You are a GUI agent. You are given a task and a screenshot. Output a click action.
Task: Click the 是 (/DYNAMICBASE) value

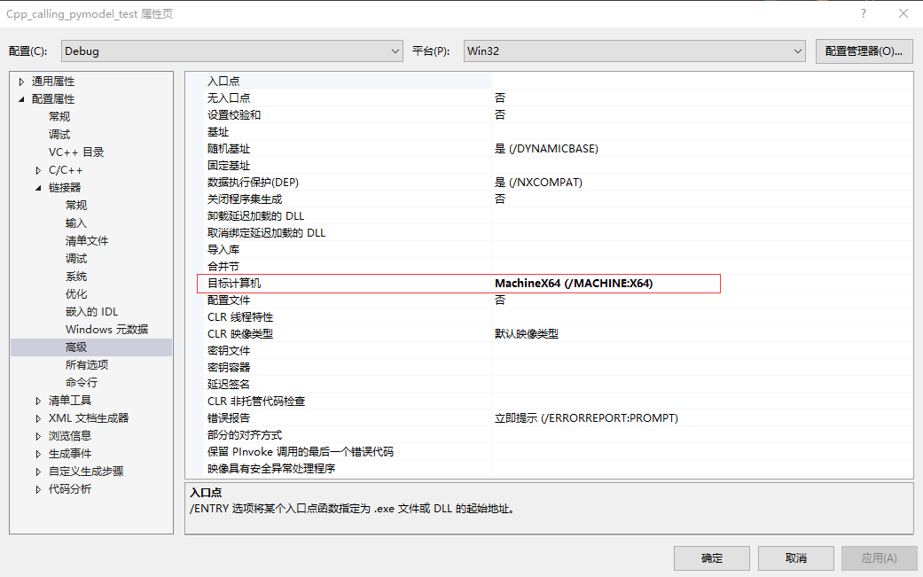point(546,149)
